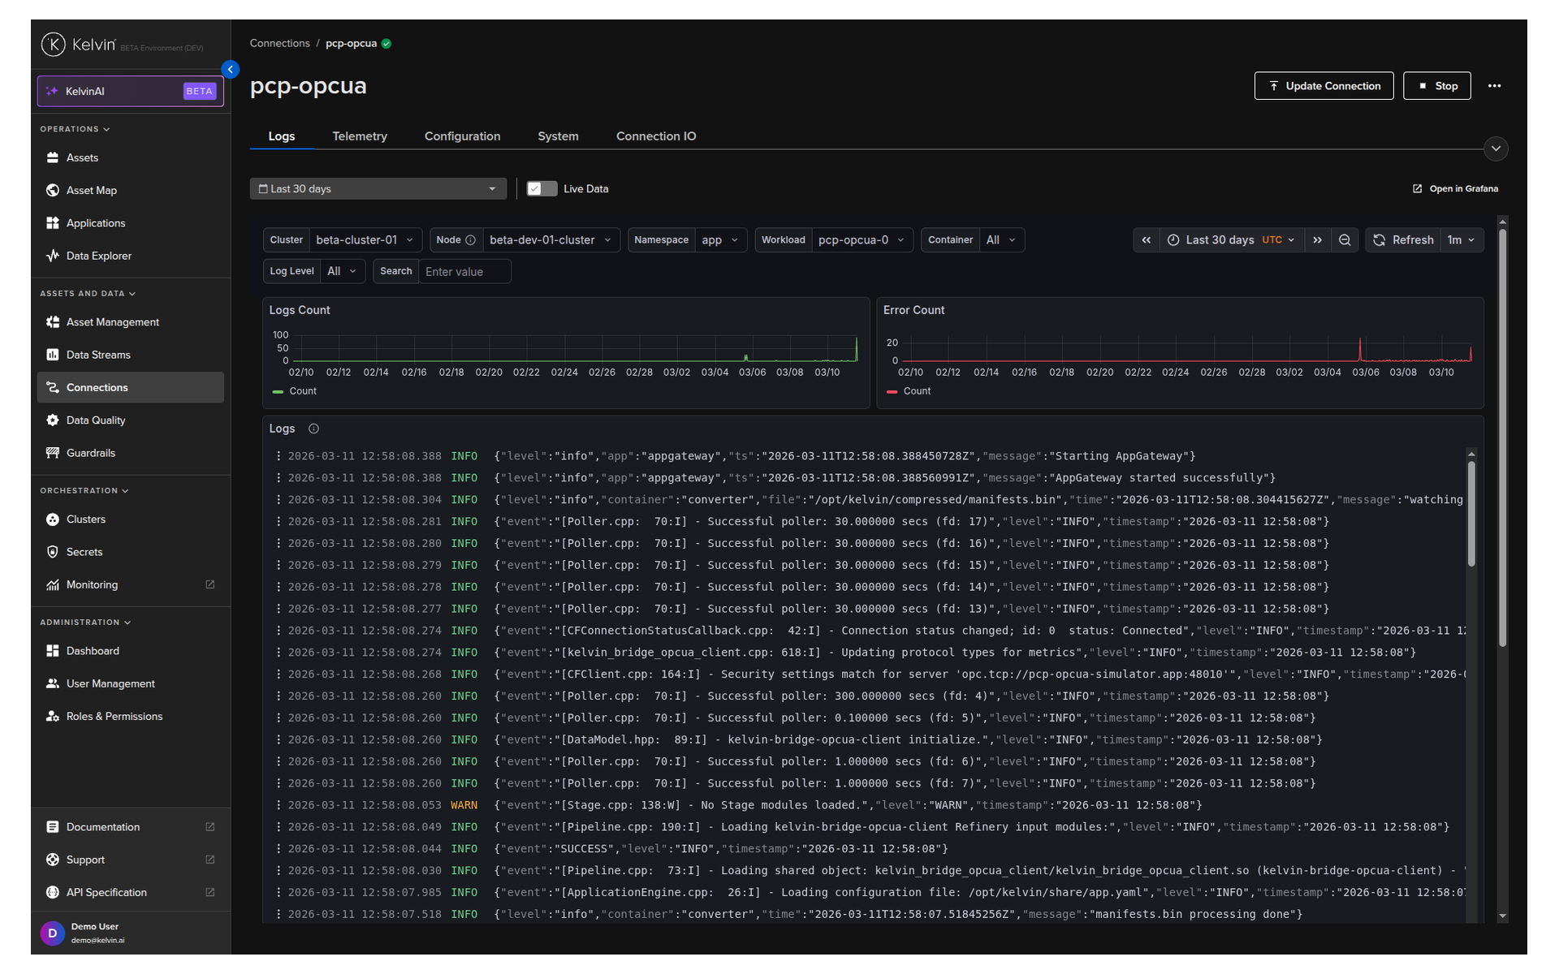Open in Grafana link
The width and height of the screenshot is (1559, 974).
click(1455, 189)
